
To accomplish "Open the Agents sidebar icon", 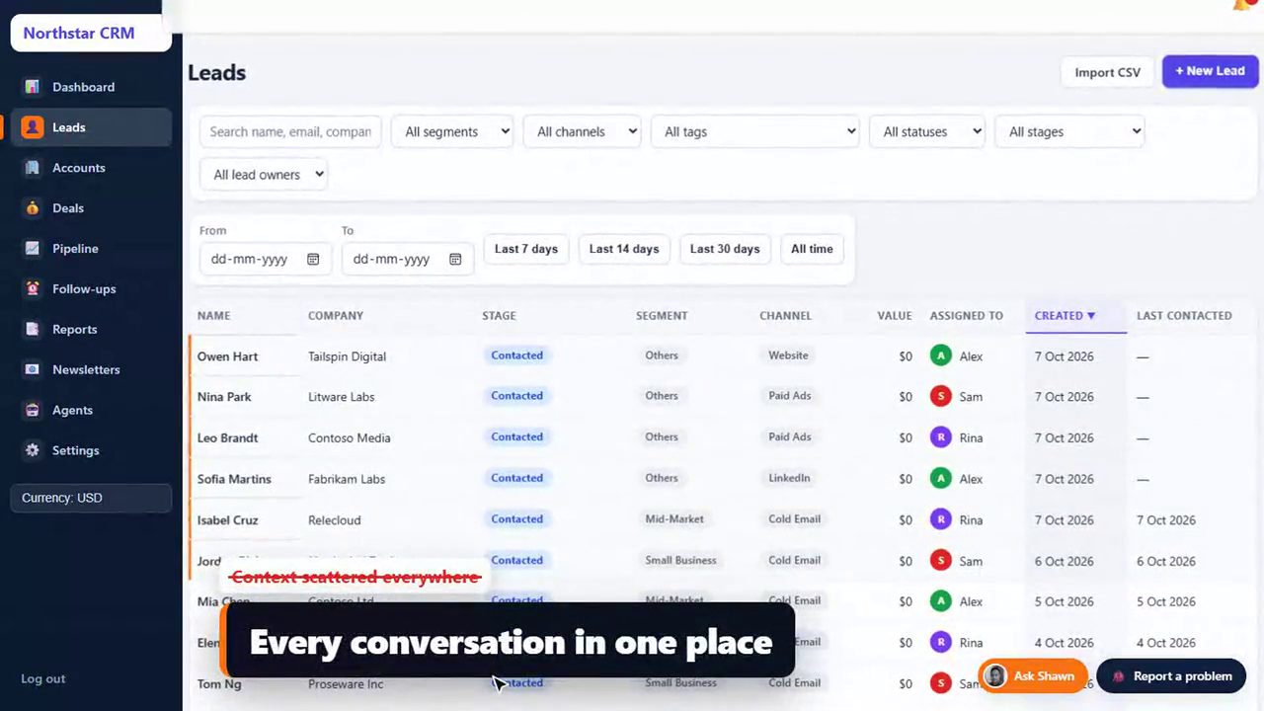I will point(33,411).
